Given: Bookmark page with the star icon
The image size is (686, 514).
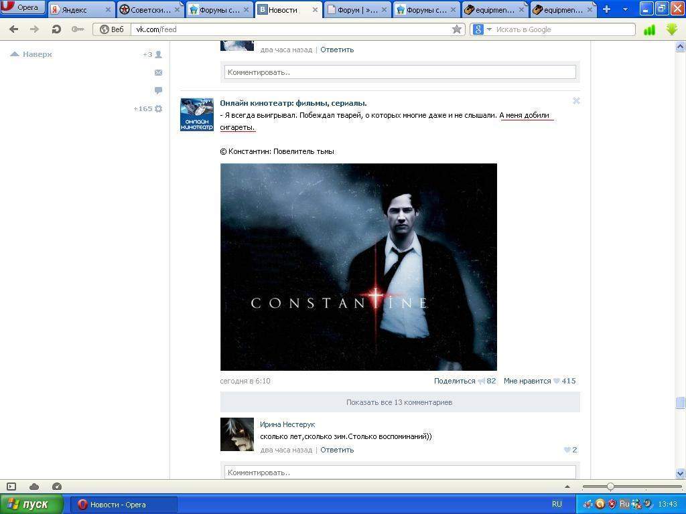Looking at the screenshot, I should [457, 29].
